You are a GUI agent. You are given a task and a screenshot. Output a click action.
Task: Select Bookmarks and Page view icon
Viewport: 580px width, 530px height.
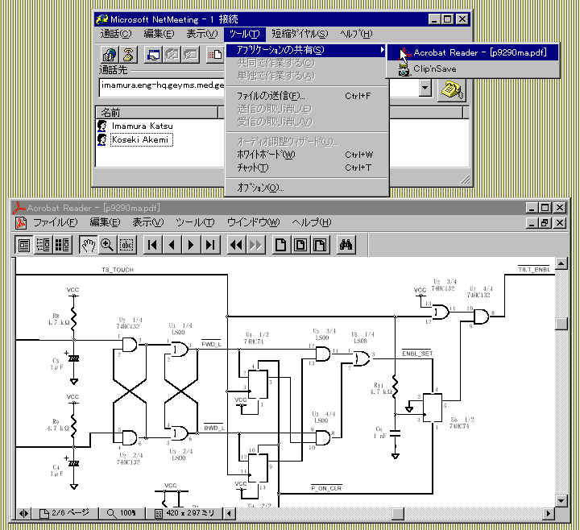tap(43, 245)
